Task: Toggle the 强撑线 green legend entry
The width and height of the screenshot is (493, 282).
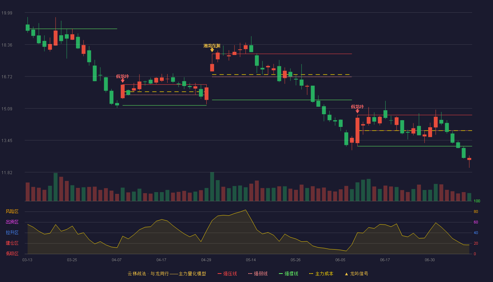Action: click(288, 274)
